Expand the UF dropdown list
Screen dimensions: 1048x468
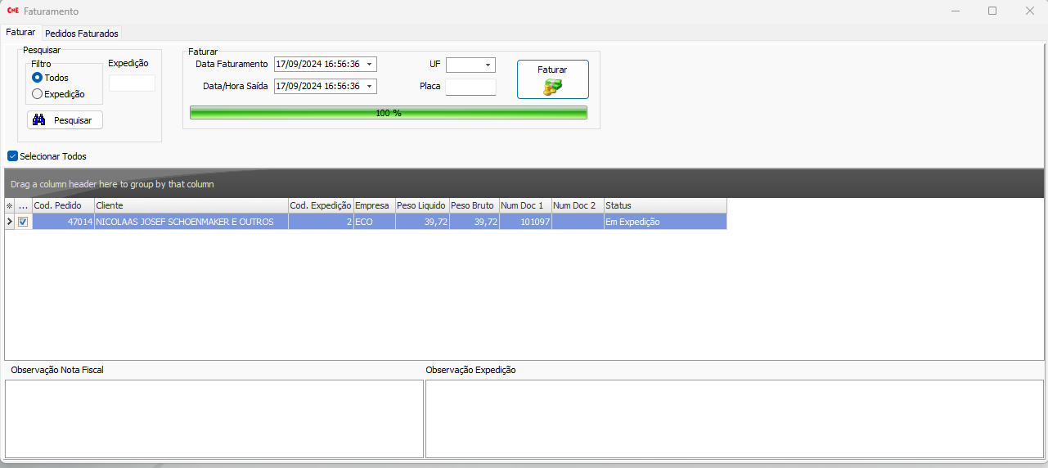(488, 65)
